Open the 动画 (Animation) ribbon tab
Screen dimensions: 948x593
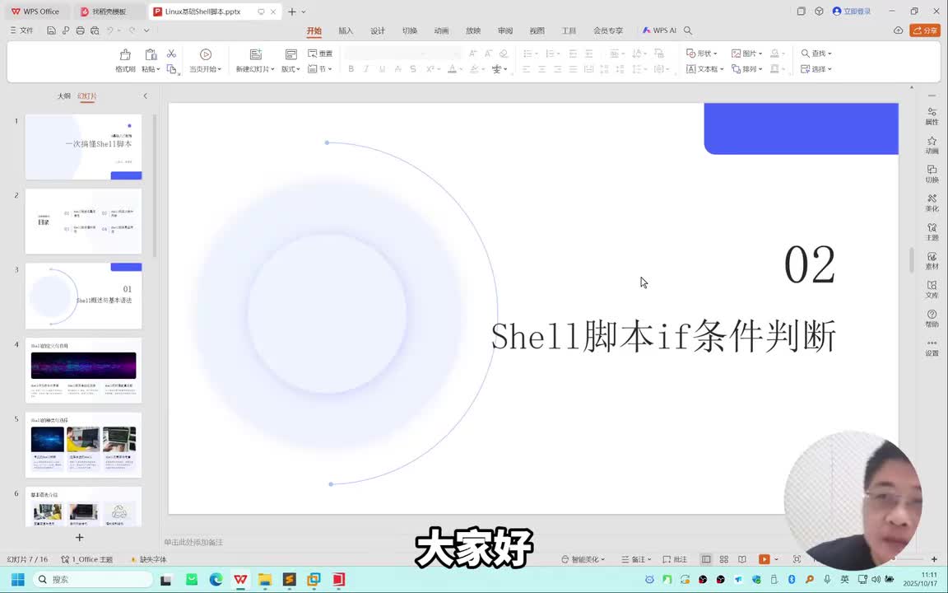tap(441, 30)
